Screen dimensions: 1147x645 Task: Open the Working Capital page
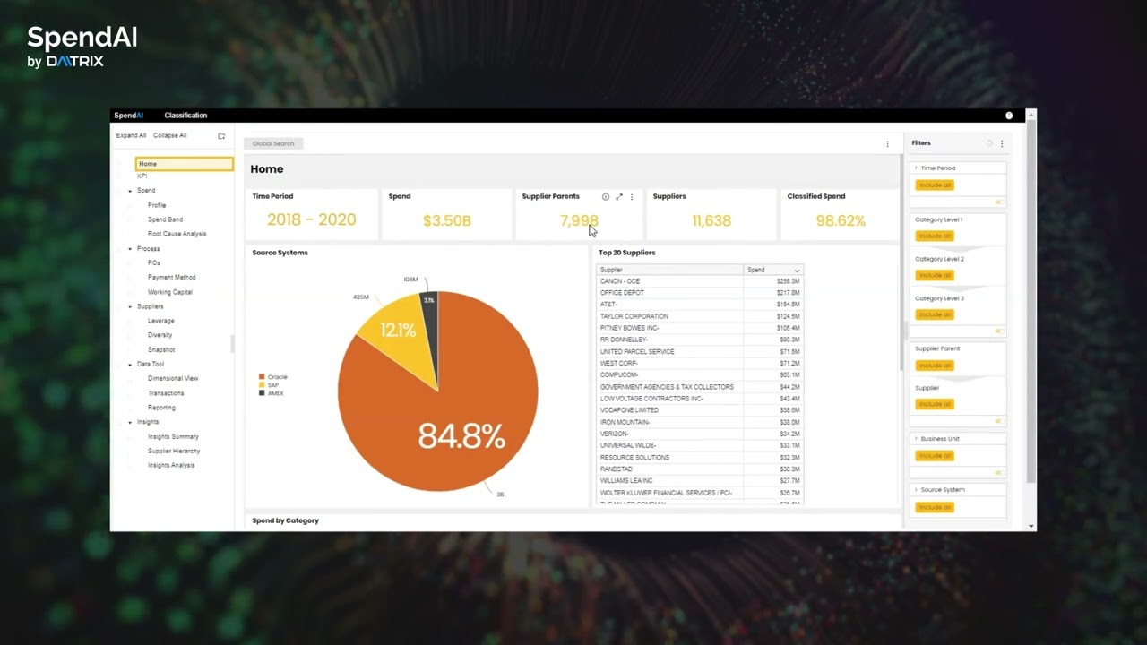coord(169,292)
